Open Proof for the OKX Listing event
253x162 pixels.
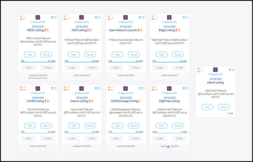click(x=74, y=55)
